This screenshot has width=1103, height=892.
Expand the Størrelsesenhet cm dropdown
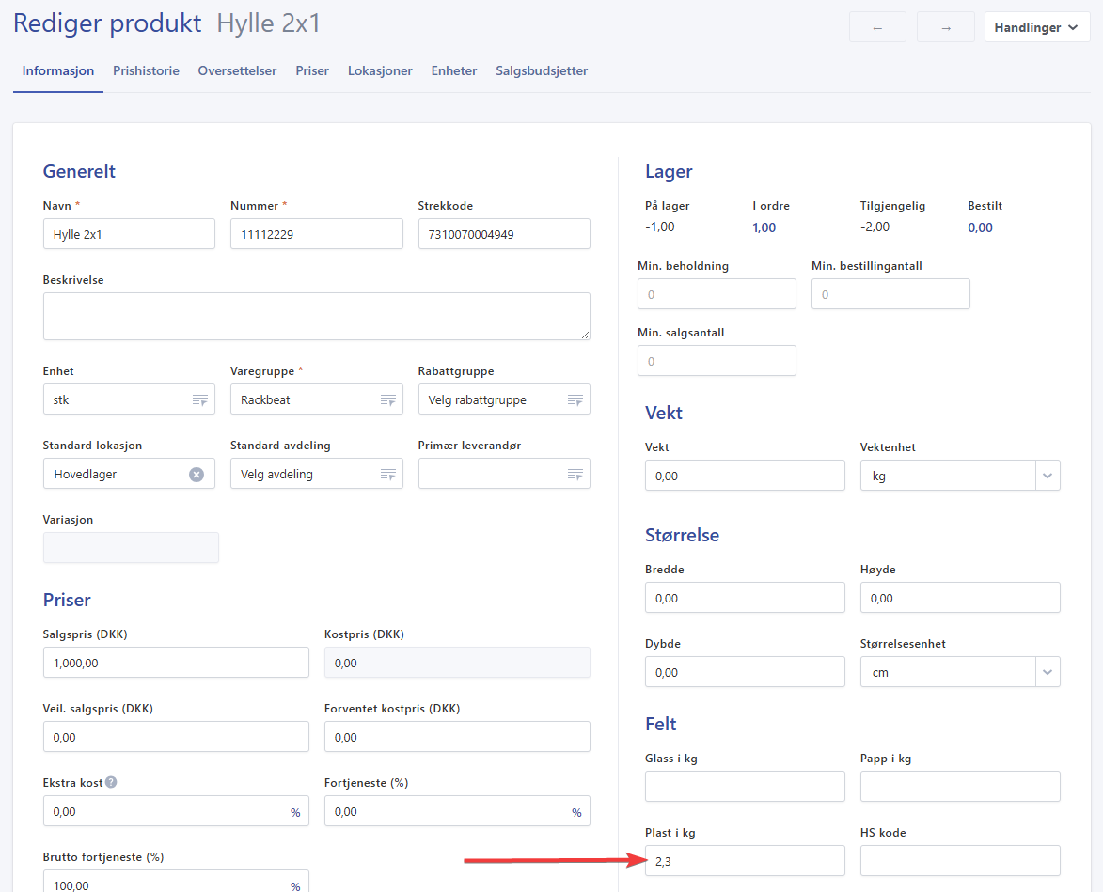click(1048, 672)
